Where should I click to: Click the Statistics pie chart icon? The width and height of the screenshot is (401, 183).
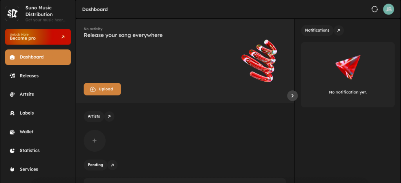point(12,151)
